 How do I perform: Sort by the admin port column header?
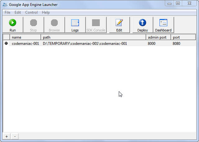pos(158,37)
